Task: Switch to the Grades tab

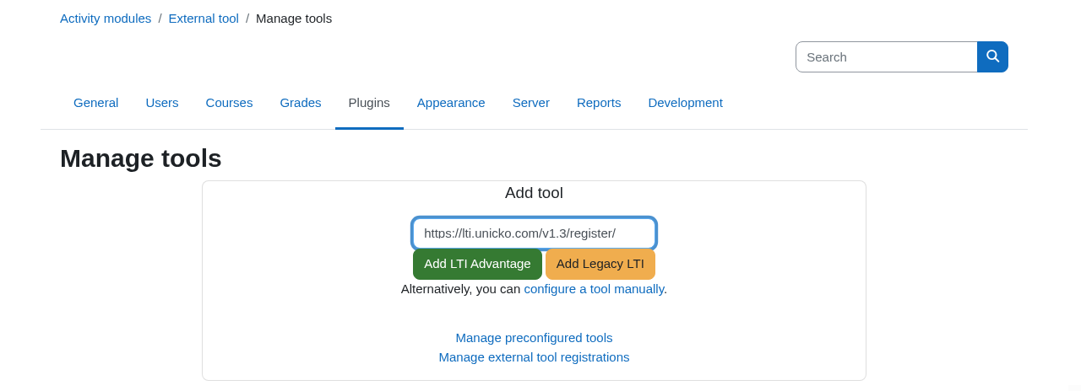Action: (x=301, y=102)
